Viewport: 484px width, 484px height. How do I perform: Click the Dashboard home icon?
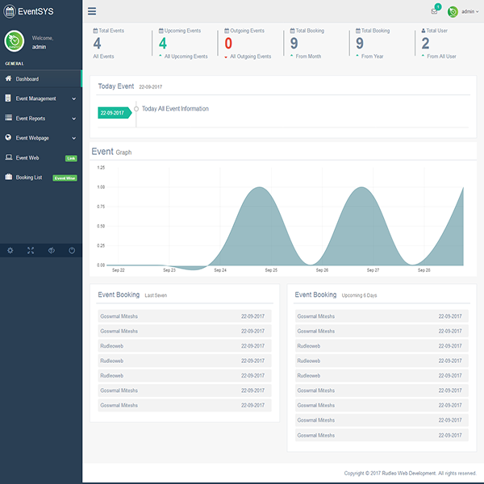(x=9, y=78)
